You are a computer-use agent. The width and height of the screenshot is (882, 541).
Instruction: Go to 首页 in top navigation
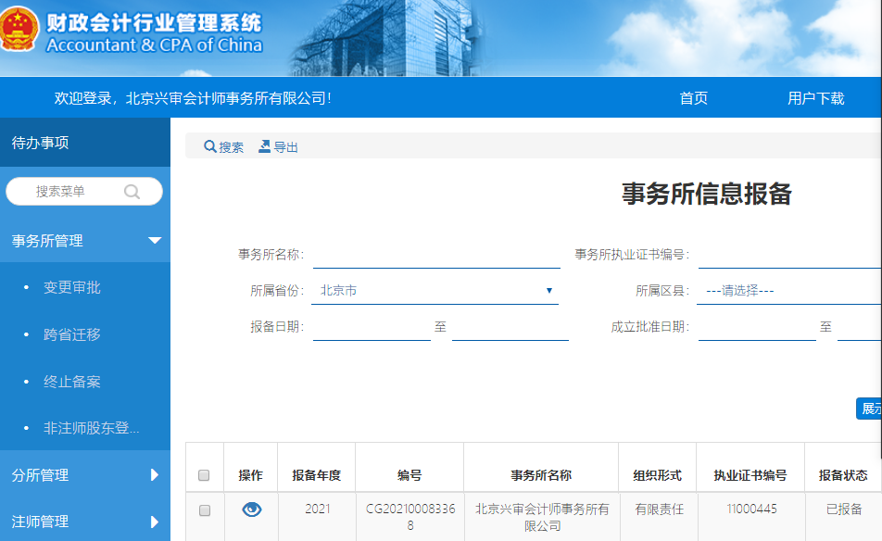693,98
